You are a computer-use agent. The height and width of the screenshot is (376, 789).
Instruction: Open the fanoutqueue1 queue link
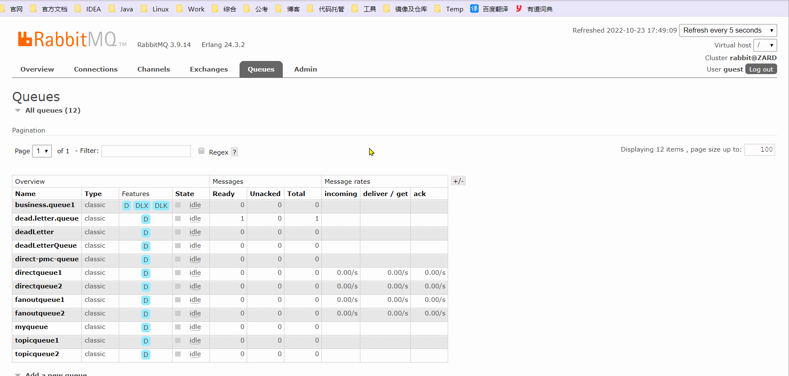(x=40, y=300)
